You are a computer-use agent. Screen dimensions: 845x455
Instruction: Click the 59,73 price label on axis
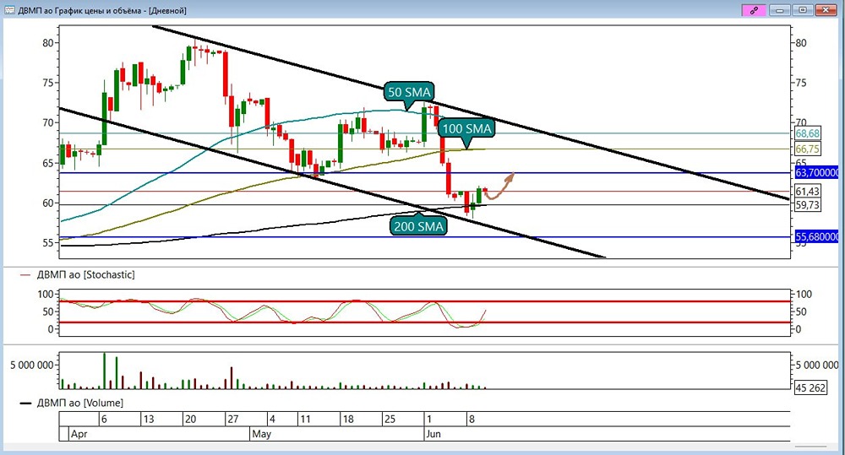point(807,205)
